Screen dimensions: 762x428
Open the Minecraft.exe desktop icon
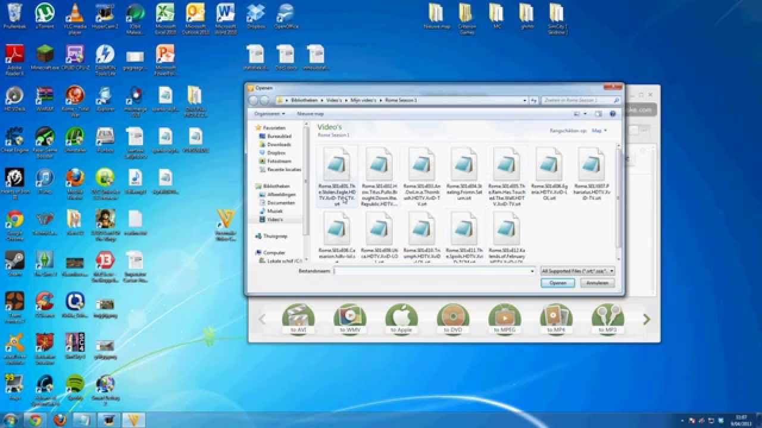[45, 58]
